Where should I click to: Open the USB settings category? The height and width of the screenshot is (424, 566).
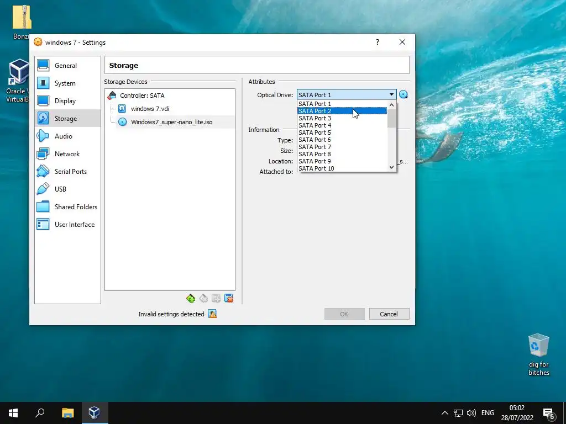[67, 189]
